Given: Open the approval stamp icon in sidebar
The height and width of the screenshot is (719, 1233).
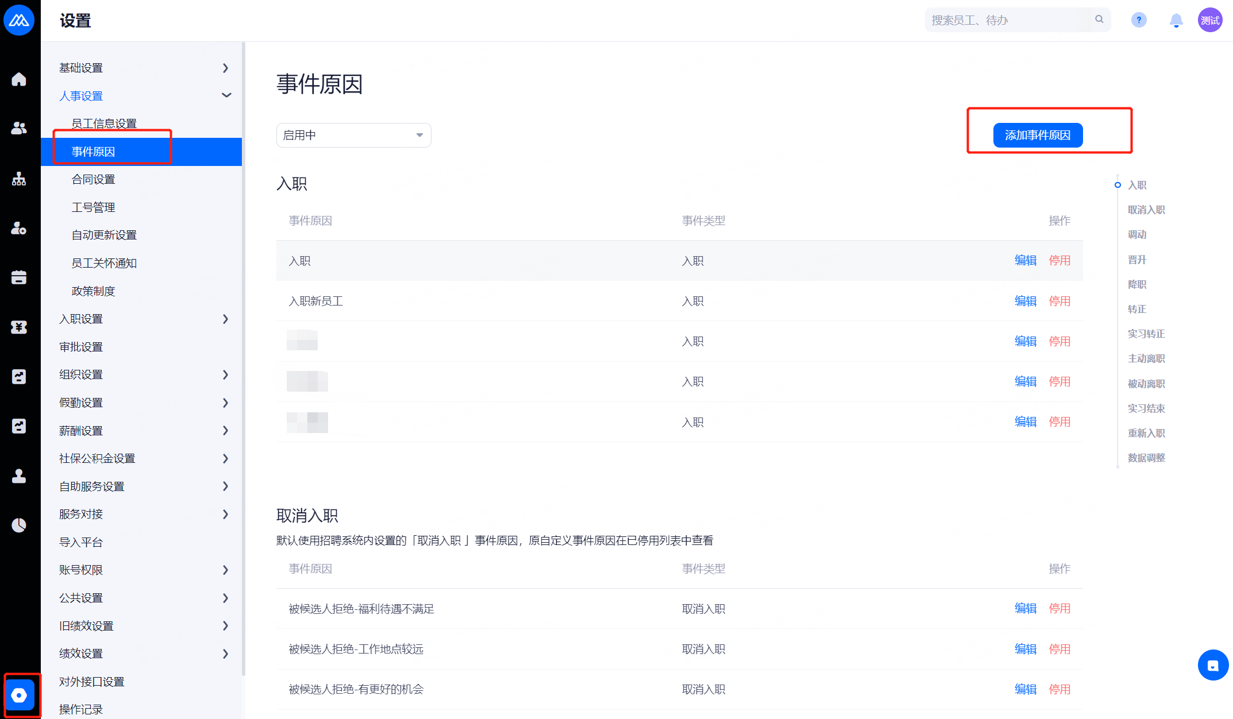Looking at the screenshot, I should pyautogui.click(x=19, y=476).
